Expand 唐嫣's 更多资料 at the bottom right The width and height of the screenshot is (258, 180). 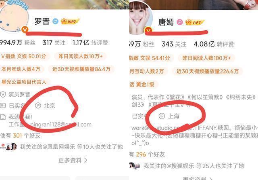[198, 178]
